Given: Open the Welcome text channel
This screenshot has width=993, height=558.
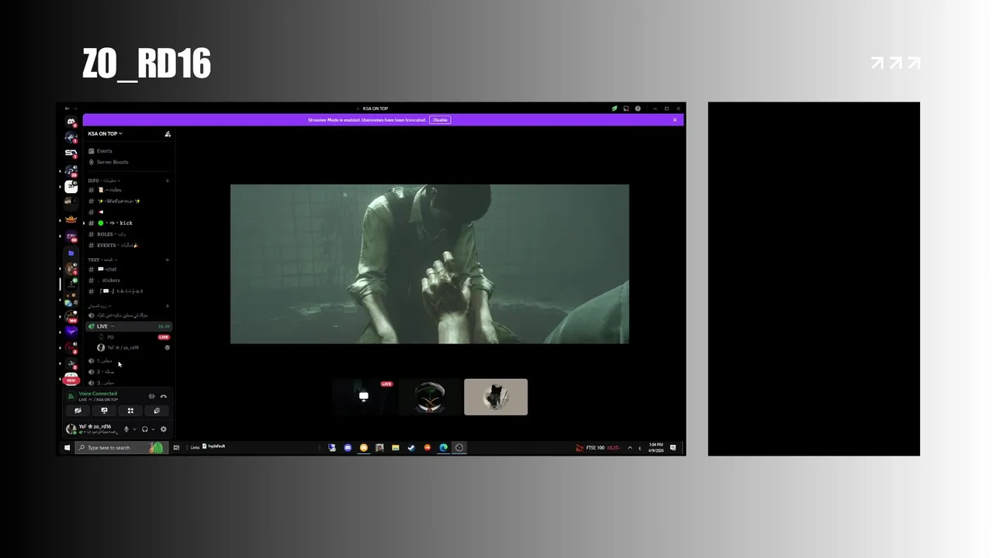Looking at the screenshot, I should [x=129, y=201].
